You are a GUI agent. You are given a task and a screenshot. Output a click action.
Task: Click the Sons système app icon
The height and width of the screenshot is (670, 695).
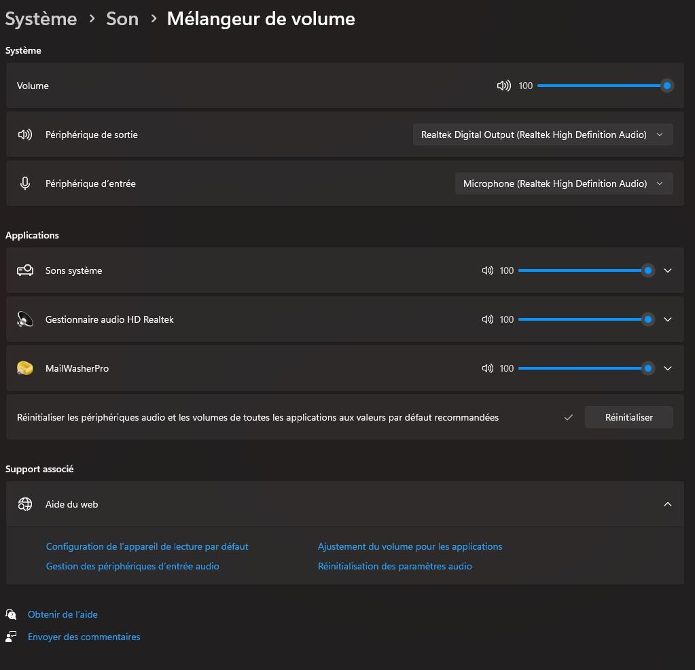(25, 270)
